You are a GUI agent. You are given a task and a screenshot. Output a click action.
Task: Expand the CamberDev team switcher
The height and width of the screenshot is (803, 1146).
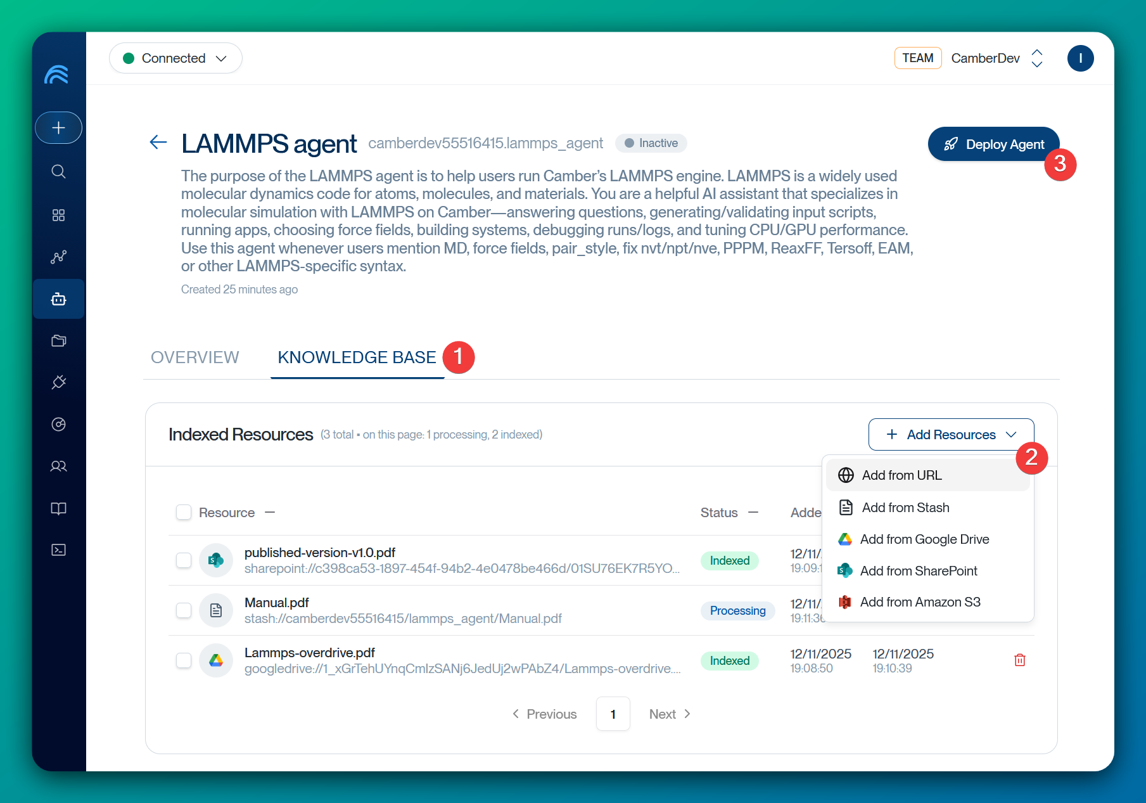pyautogui.click(x=1036, y=58)
